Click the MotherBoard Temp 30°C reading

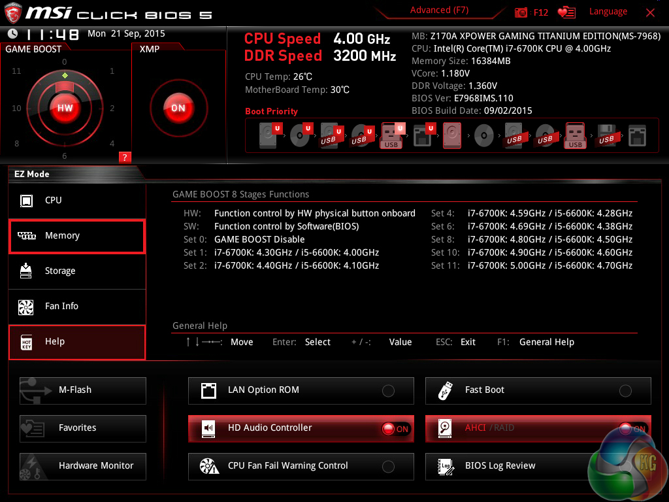(297, 90)
